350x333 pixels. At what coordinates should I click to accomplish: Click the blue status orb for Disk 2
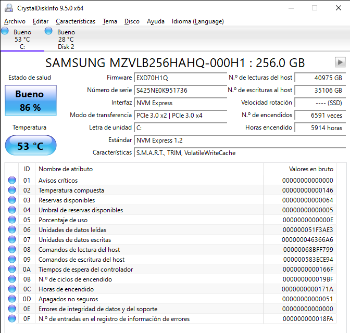pos(49,31)
